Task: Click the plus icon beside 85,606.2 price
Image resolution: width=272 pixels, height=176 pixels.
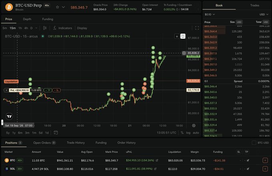Action: coord(184,53)
